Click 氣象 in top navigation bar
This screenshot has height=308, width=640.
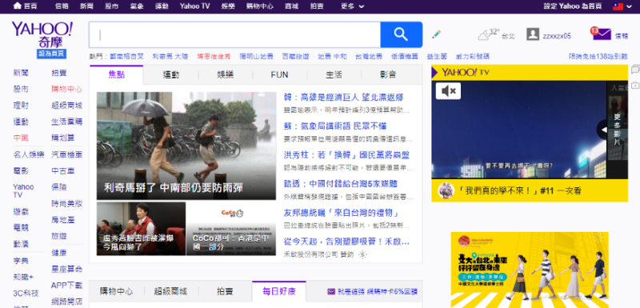pyautogui.click(x=136, y=6)
